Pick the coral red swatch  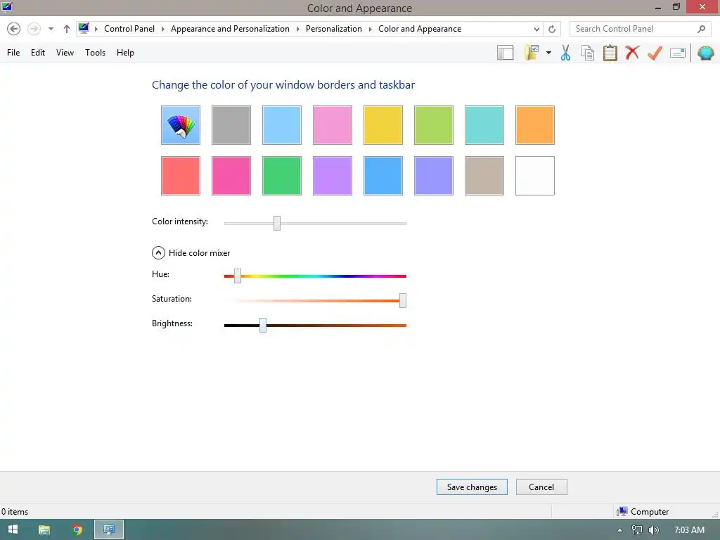[x=181, y=175]
